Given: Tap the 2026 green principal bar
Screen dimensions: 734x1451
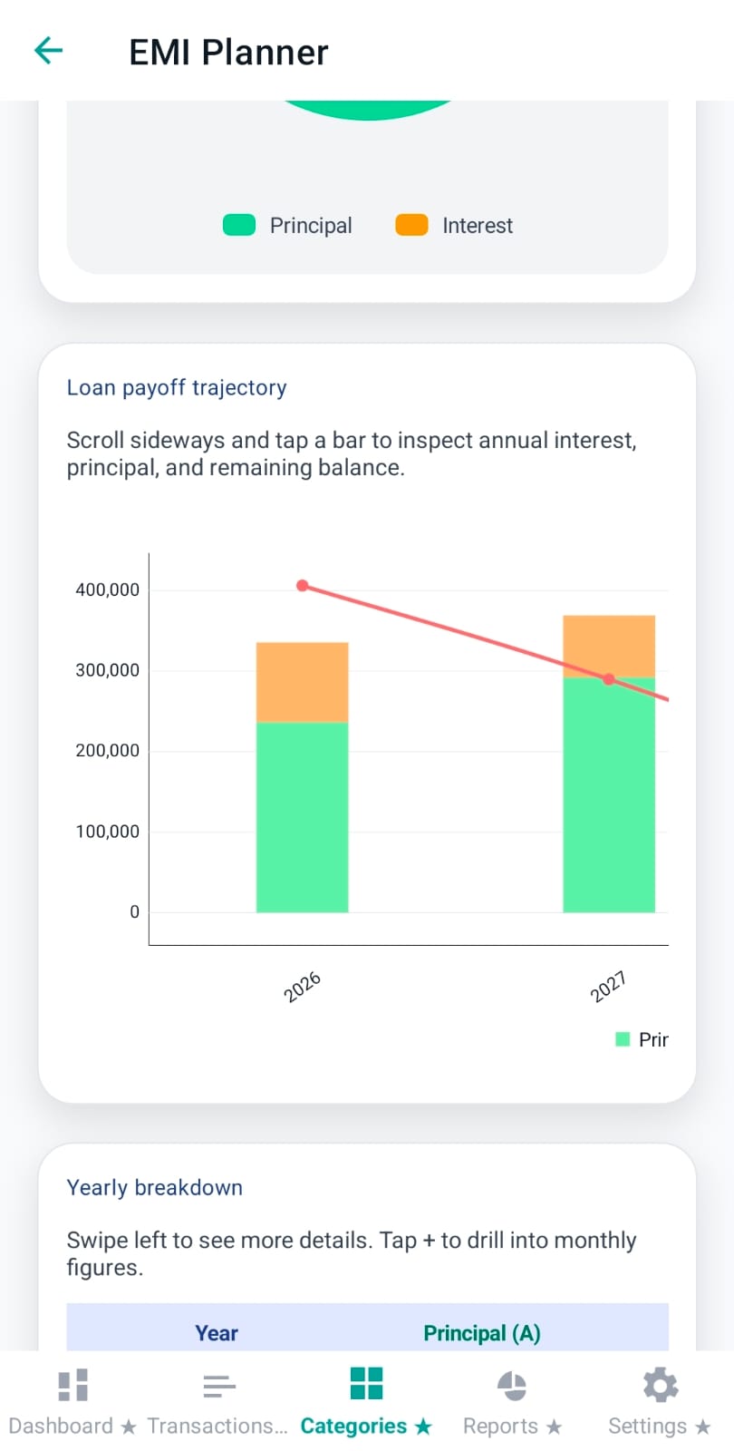Looking at the screenshot, I should 302,816.
